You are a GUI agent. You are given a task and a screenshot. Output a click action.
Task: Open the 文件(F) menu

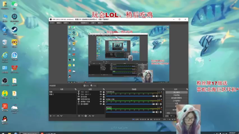tap(52, 23)
